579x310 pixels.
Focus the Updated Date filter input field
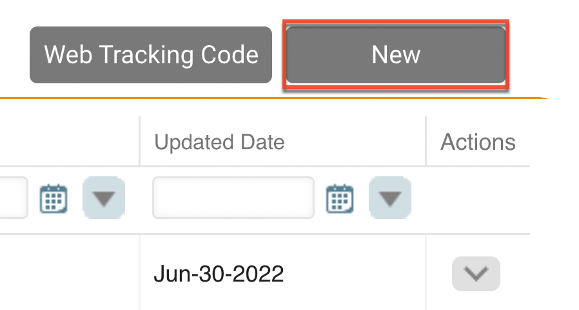(x=233, y=198)
